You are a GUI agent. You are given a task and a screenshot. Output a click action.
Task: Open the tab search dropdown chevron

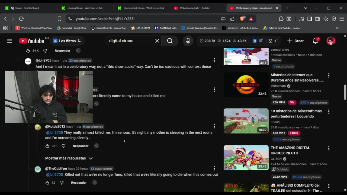point(306,8)
